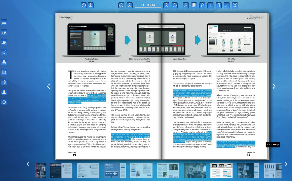Viewport: 292px width, 181px height.
Task: Go to previous page toolbar button
Action: [130, 5]
